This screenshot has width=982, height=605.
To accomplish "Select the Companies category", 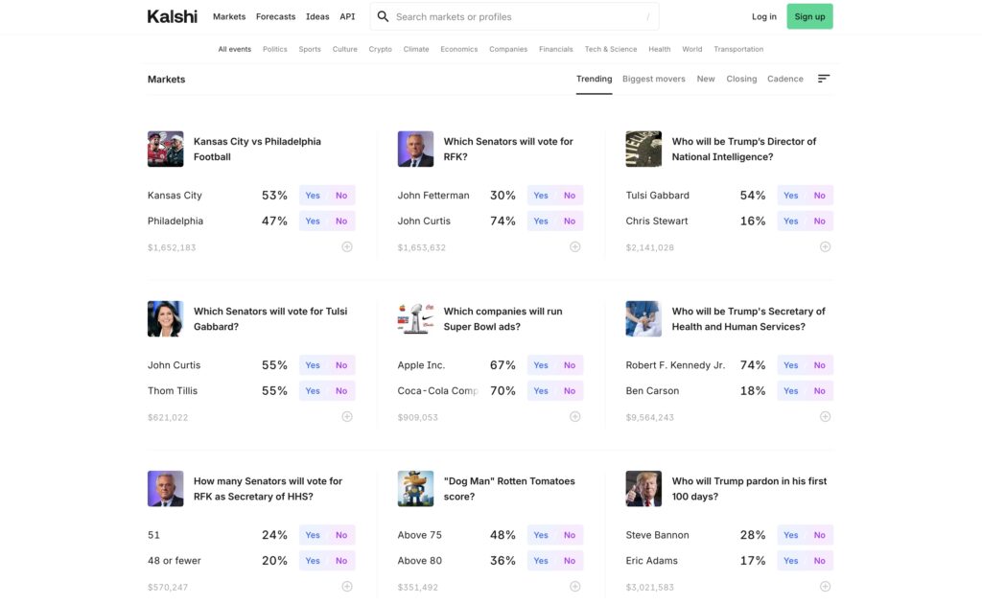I will 508,49.
